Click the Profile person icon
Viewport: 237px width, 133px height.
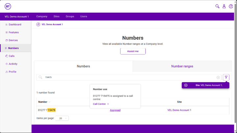7,72
